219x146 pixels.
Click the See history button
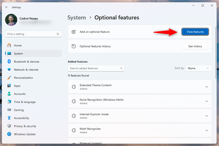point(195,46)
